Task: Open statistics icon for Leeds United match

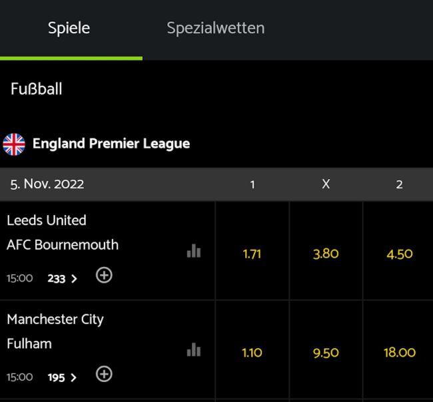Action: [194, 251]
